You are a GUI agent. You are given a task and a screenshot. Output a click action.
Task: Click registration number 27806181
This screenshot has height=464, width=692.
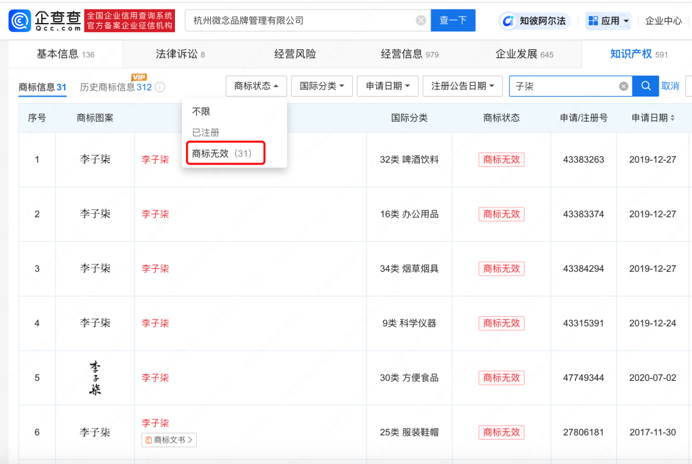point(584,432)
